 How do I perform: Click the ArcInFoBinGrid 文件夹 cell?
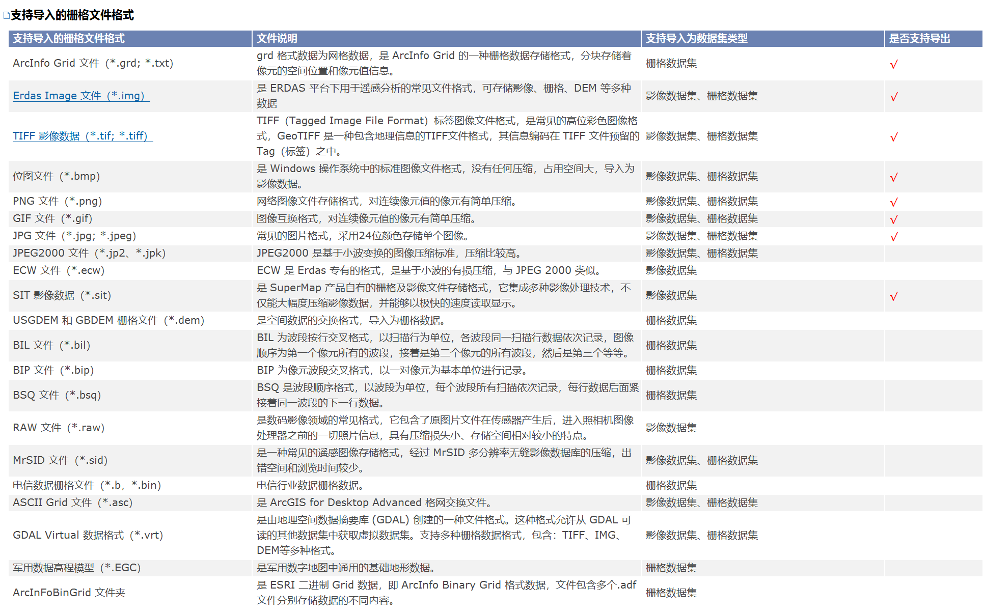(69, 593)
